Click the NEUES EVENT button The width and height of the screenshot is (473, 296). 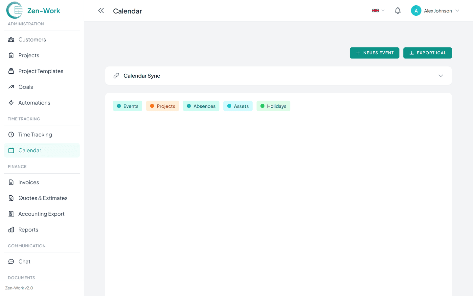click(x=374, y=53)
